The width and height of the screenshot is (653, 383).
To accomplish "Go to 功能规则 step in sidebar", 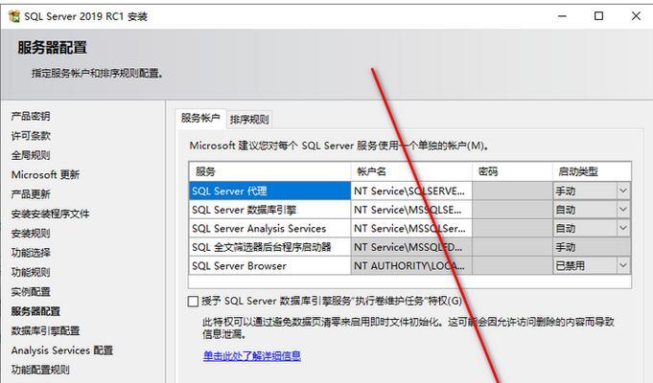I will point(31,272).
